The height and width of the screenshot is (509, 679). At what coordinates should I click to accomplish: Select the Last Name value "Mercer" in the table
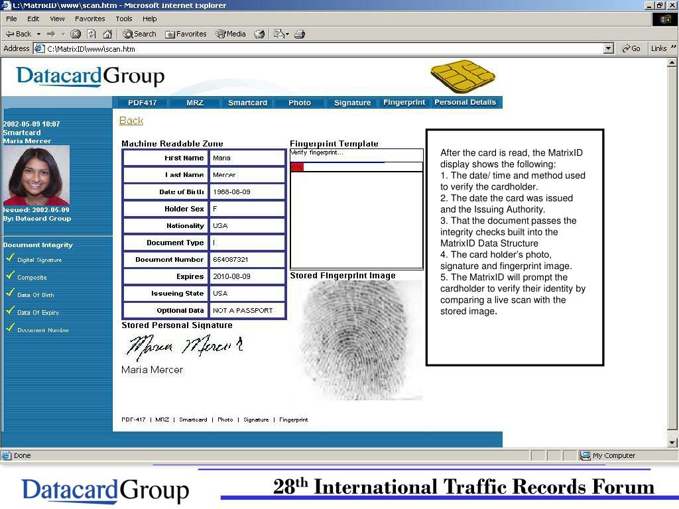tap(224, 175)
